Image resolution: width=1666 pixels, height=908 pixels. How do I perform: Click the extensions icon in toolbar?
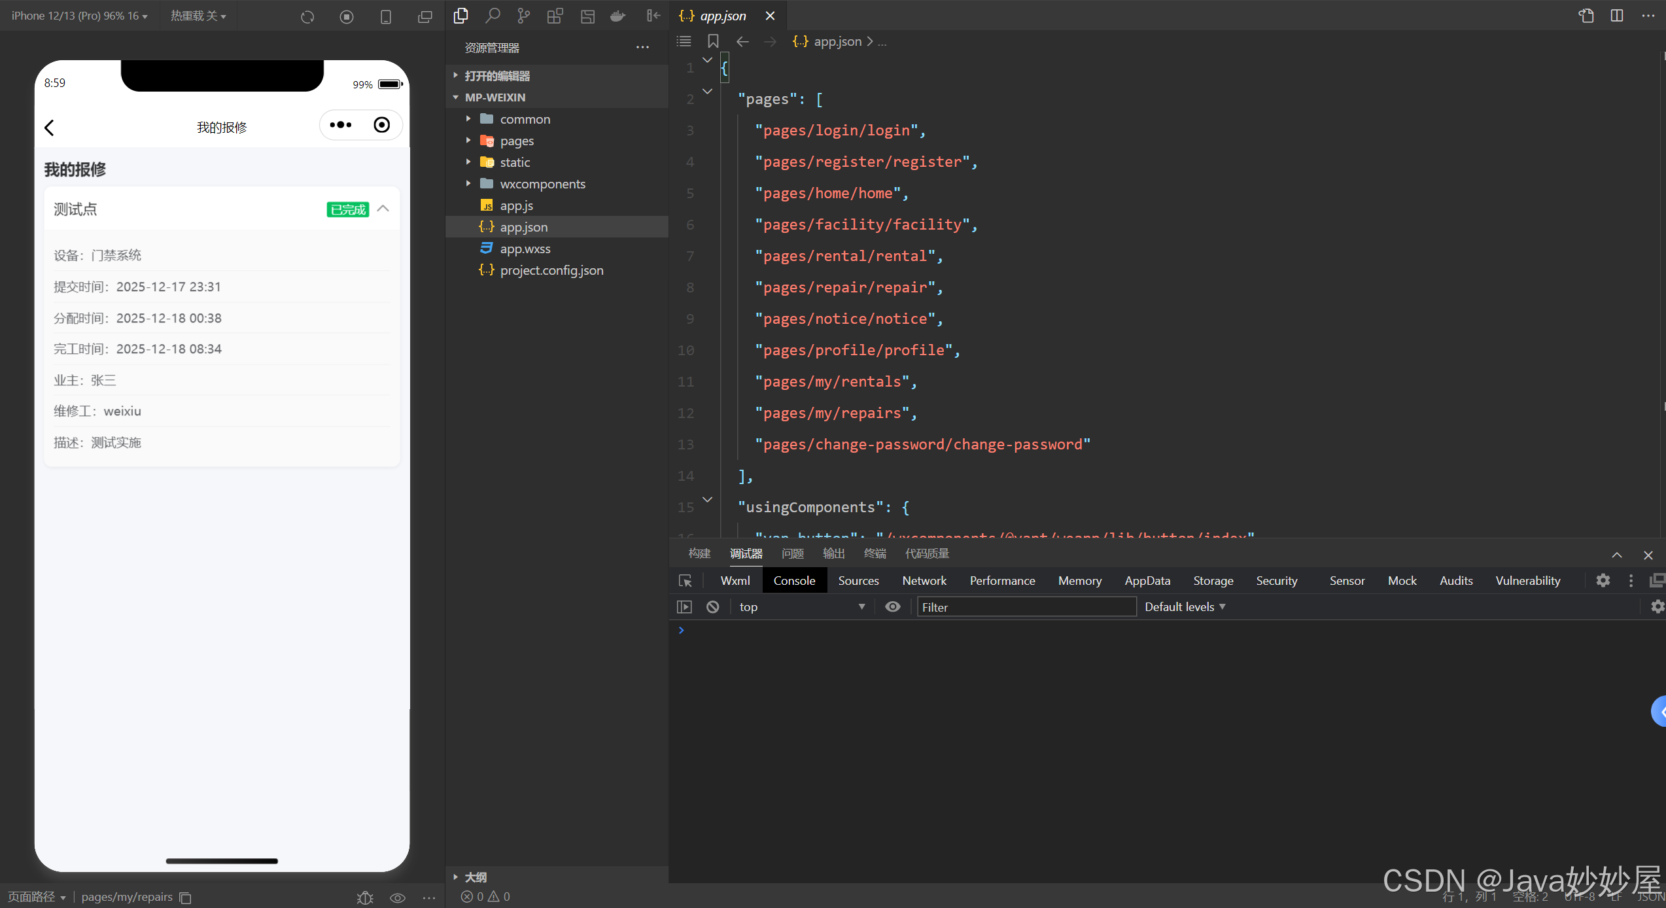[555, 16]
